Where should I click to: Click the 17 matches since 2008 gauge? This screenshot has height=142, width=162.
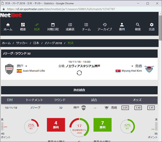(x=79, y=127)
